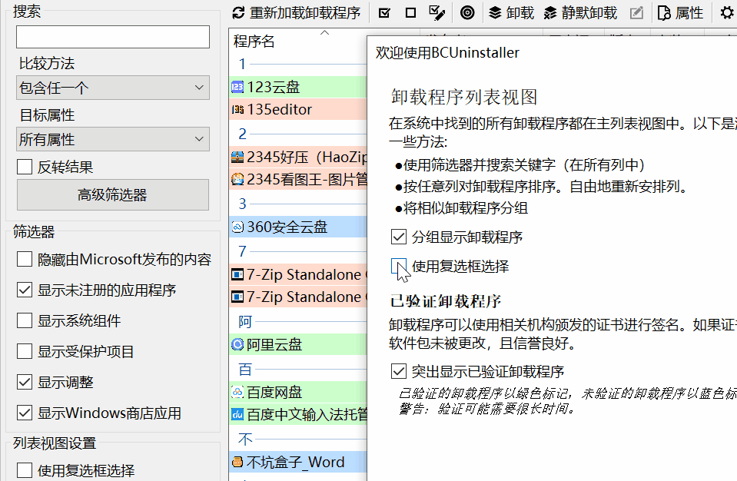This screenshot has height=481, width=737.
Task: Select the 不坑盒子_Word entry name
Action: click(296, 463)
